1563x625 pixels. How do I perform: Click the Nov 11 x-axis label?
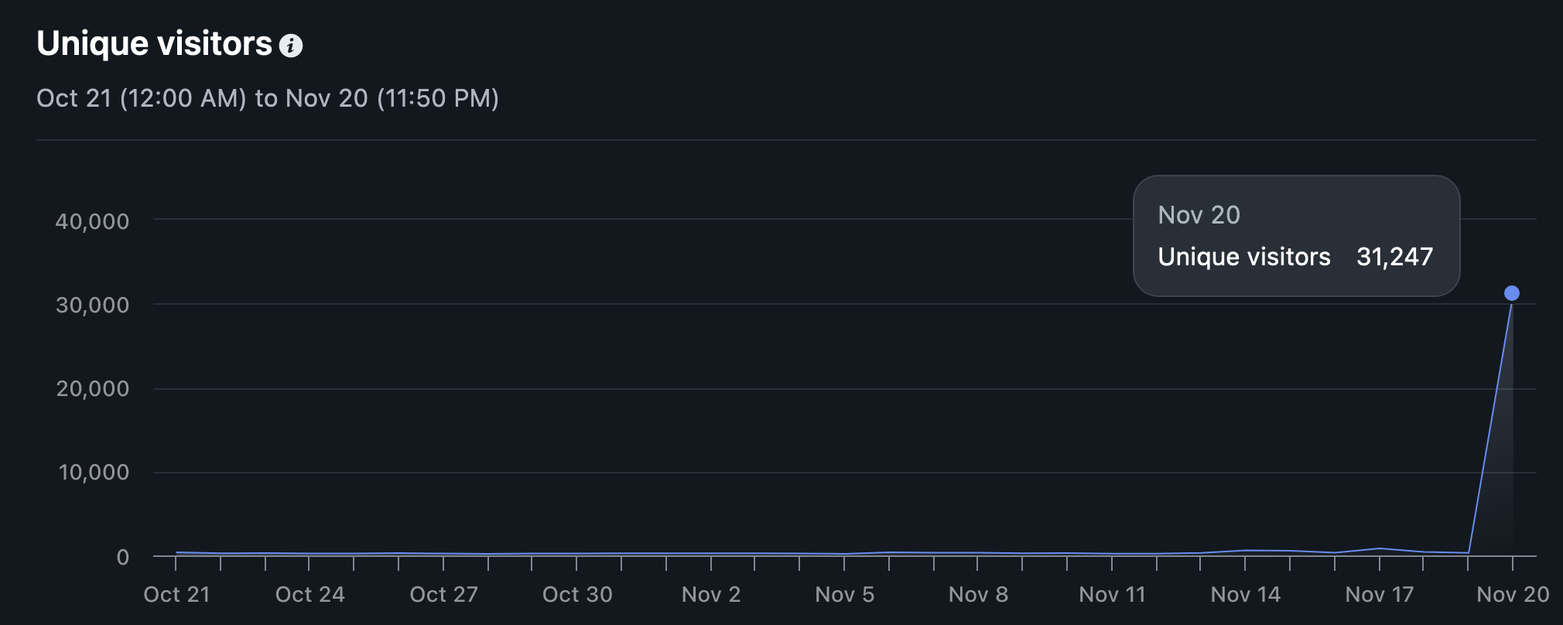[1112, 594]
